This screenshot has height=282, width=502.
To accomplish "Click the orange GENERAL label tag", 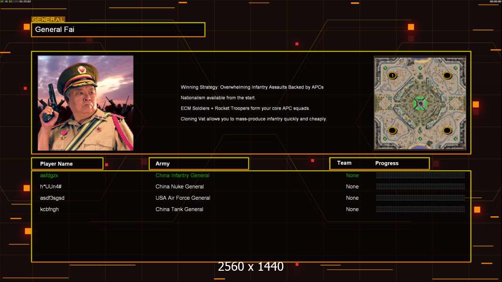I will click(48, 20).
